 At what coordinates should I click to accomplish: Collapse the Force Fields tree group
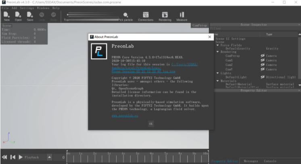(x=218, y=45)
